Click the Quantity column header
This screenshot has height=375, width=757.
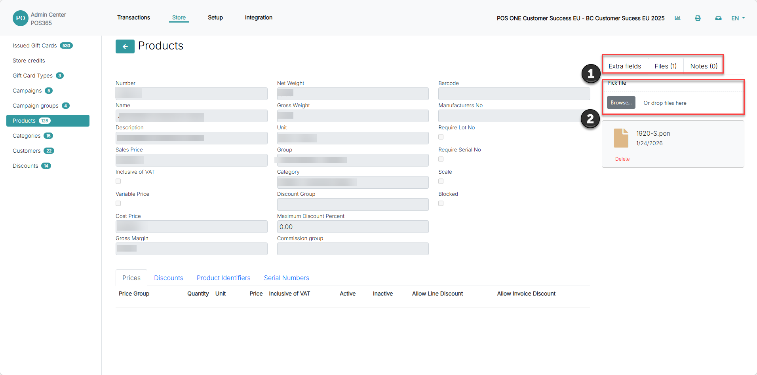(198, 294)
